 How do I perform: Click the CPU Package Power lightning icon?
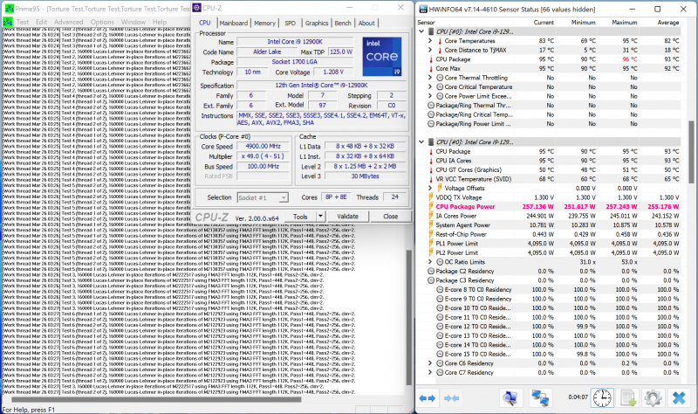coord(431,206)
